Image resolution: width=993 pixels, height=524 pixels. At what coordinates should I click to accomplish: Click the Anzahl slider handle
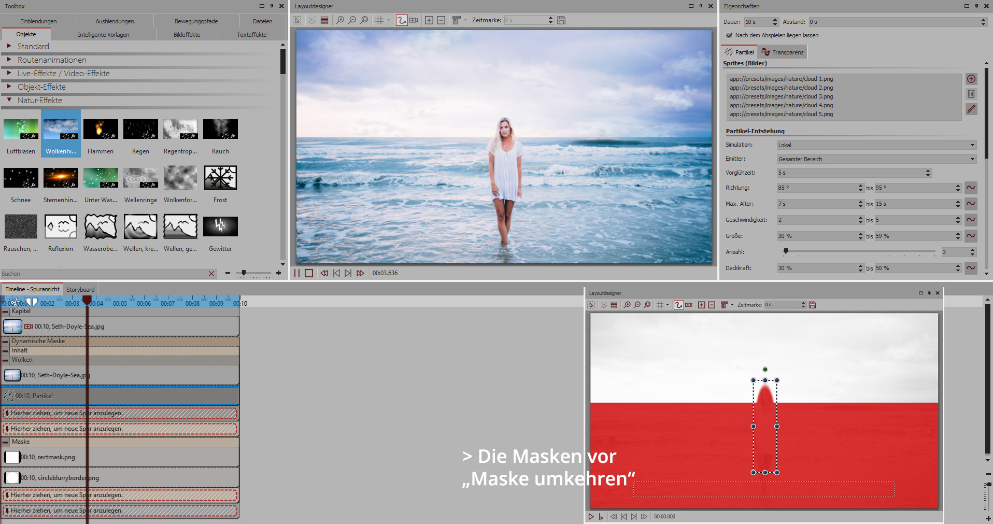[786, 251]
